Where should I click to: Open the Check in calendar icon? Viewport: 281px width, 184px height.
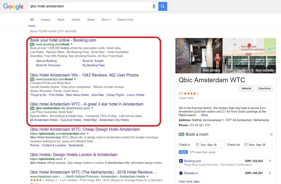[198, 145]
